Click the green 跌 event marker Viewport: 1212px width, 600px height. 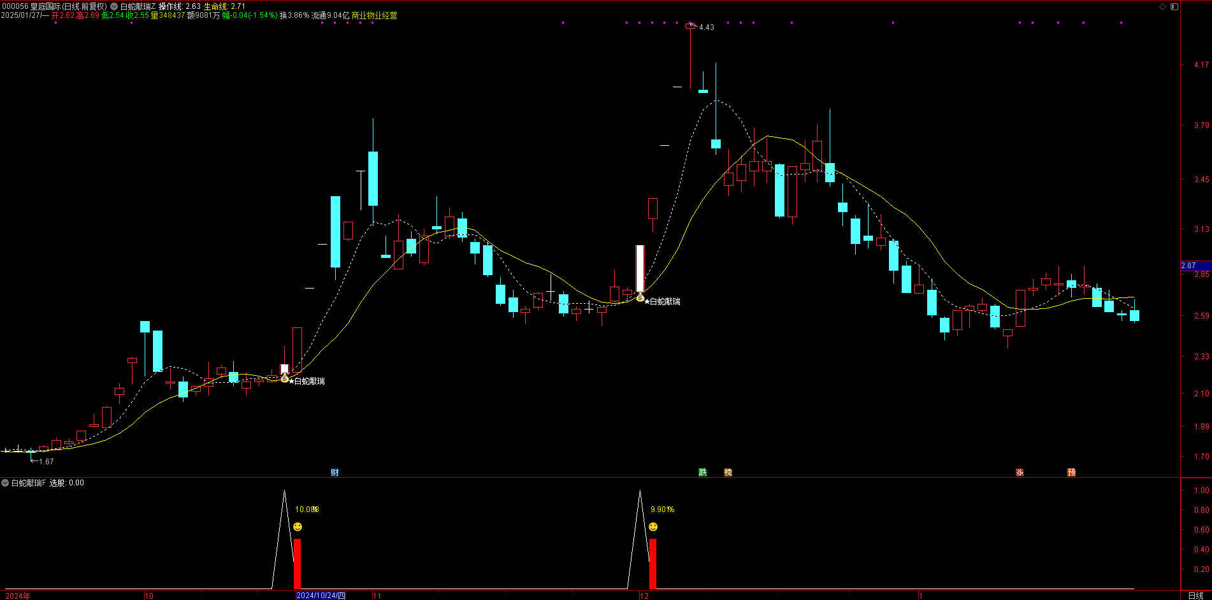point(702,472)
